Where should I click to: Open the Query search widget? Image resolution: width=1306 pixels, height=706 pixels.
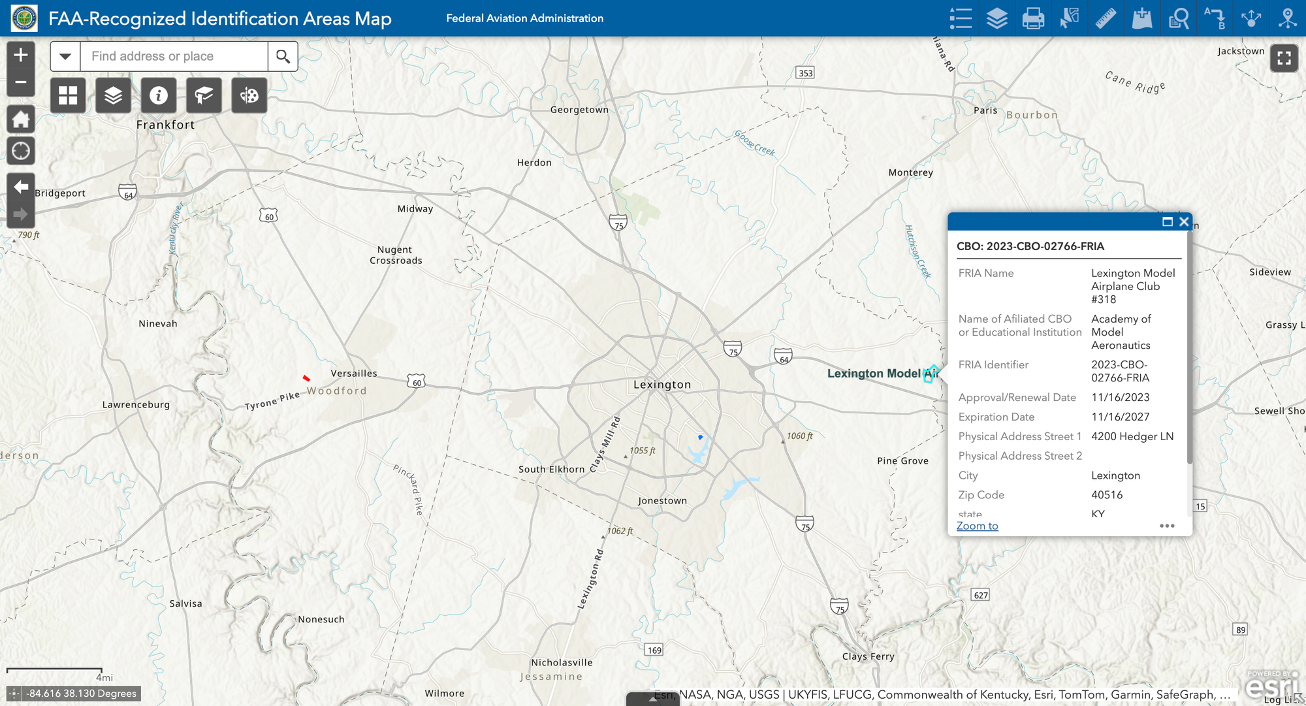[x=1179, y=18]
